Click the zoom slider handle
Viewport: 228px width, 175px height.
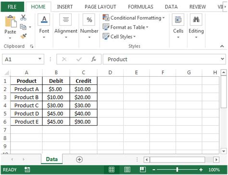pyautogui.click(x=177, y=170)
